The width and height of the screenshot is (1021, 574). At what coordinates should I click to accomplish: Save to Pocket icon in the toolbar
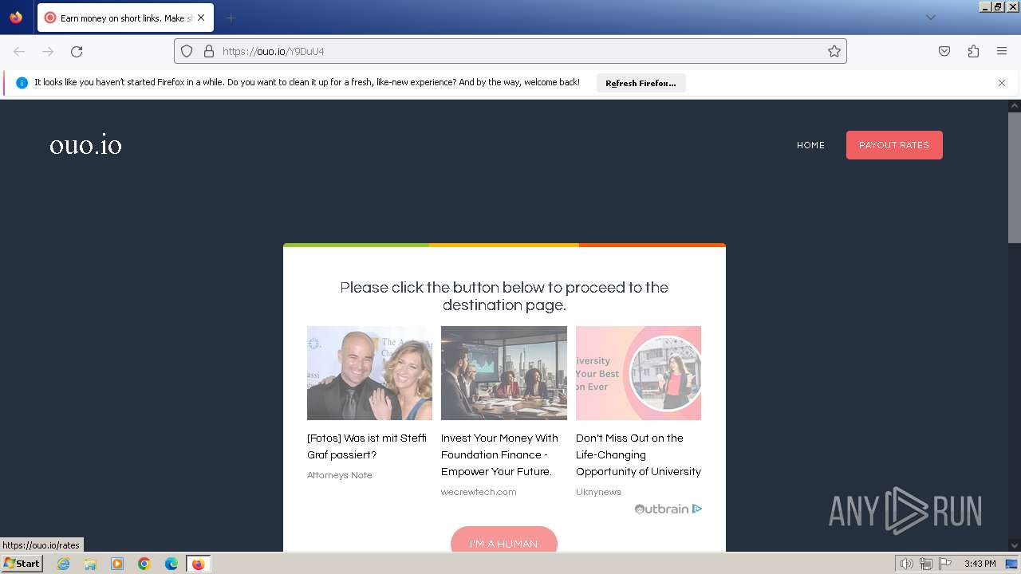click(944, 51)
